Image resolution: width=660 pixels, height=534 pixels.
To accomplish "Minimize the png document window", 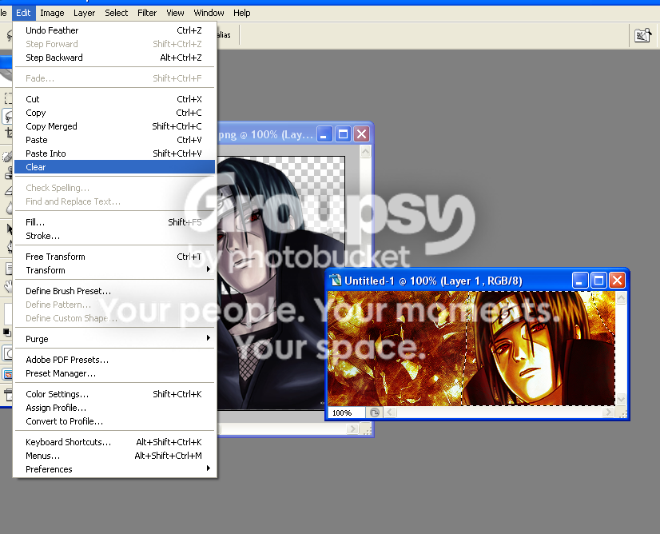I will pyautogui.click(x=324, y=134).
